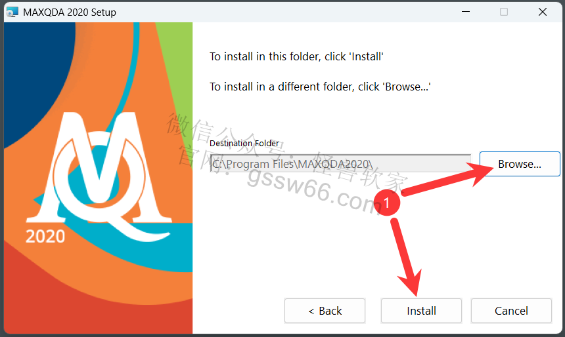Open the Browse... folder chooser
The height and width of the screenshot is (337, 565).
[520, 164]
